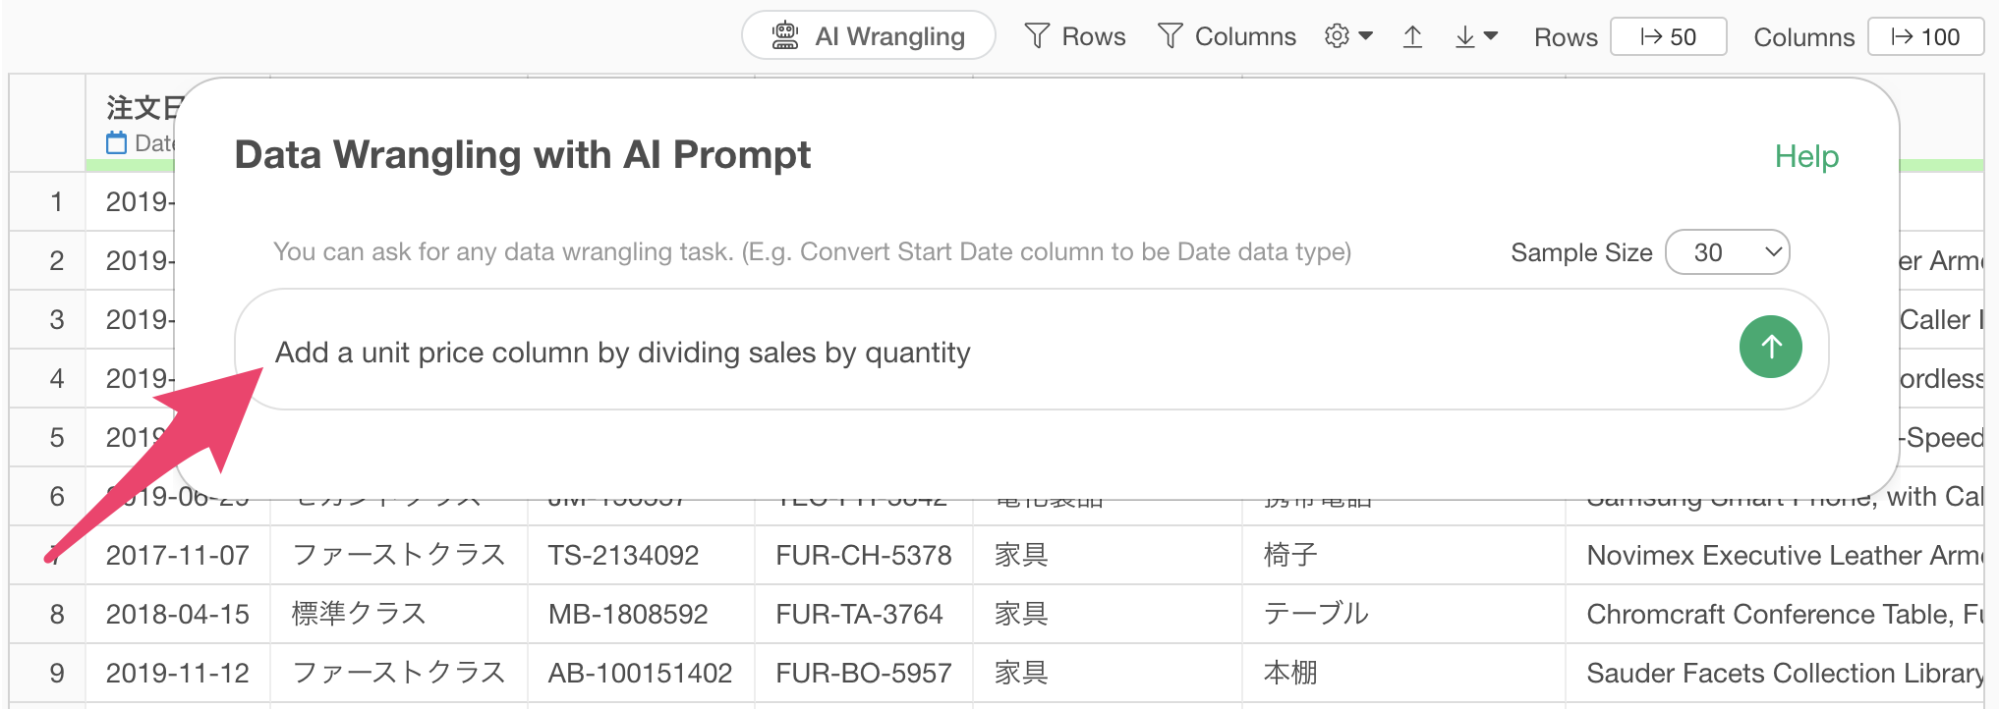The height and width of the screenshot is (709, 1999).
Task: Select cell FUR-BO-5957
Action: click(864, 674)
